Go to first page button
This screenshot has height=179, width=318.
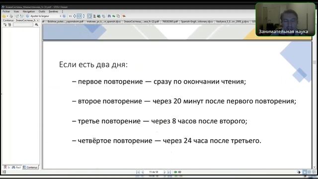pyautogui.click(x=138, y=172)
